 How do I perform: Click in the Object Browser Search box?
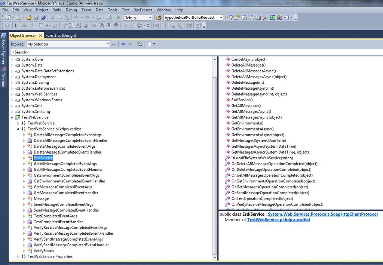pos(197,52)
